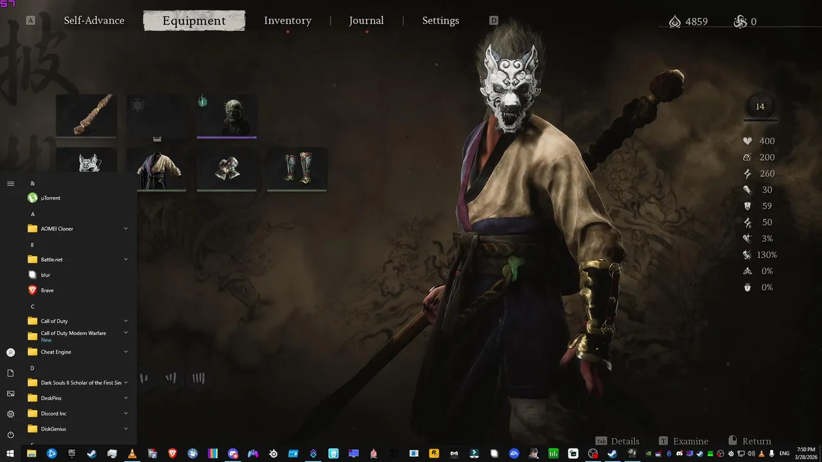
Task: Select the white wolf mask headgear slot
Action: click(86, 160)
